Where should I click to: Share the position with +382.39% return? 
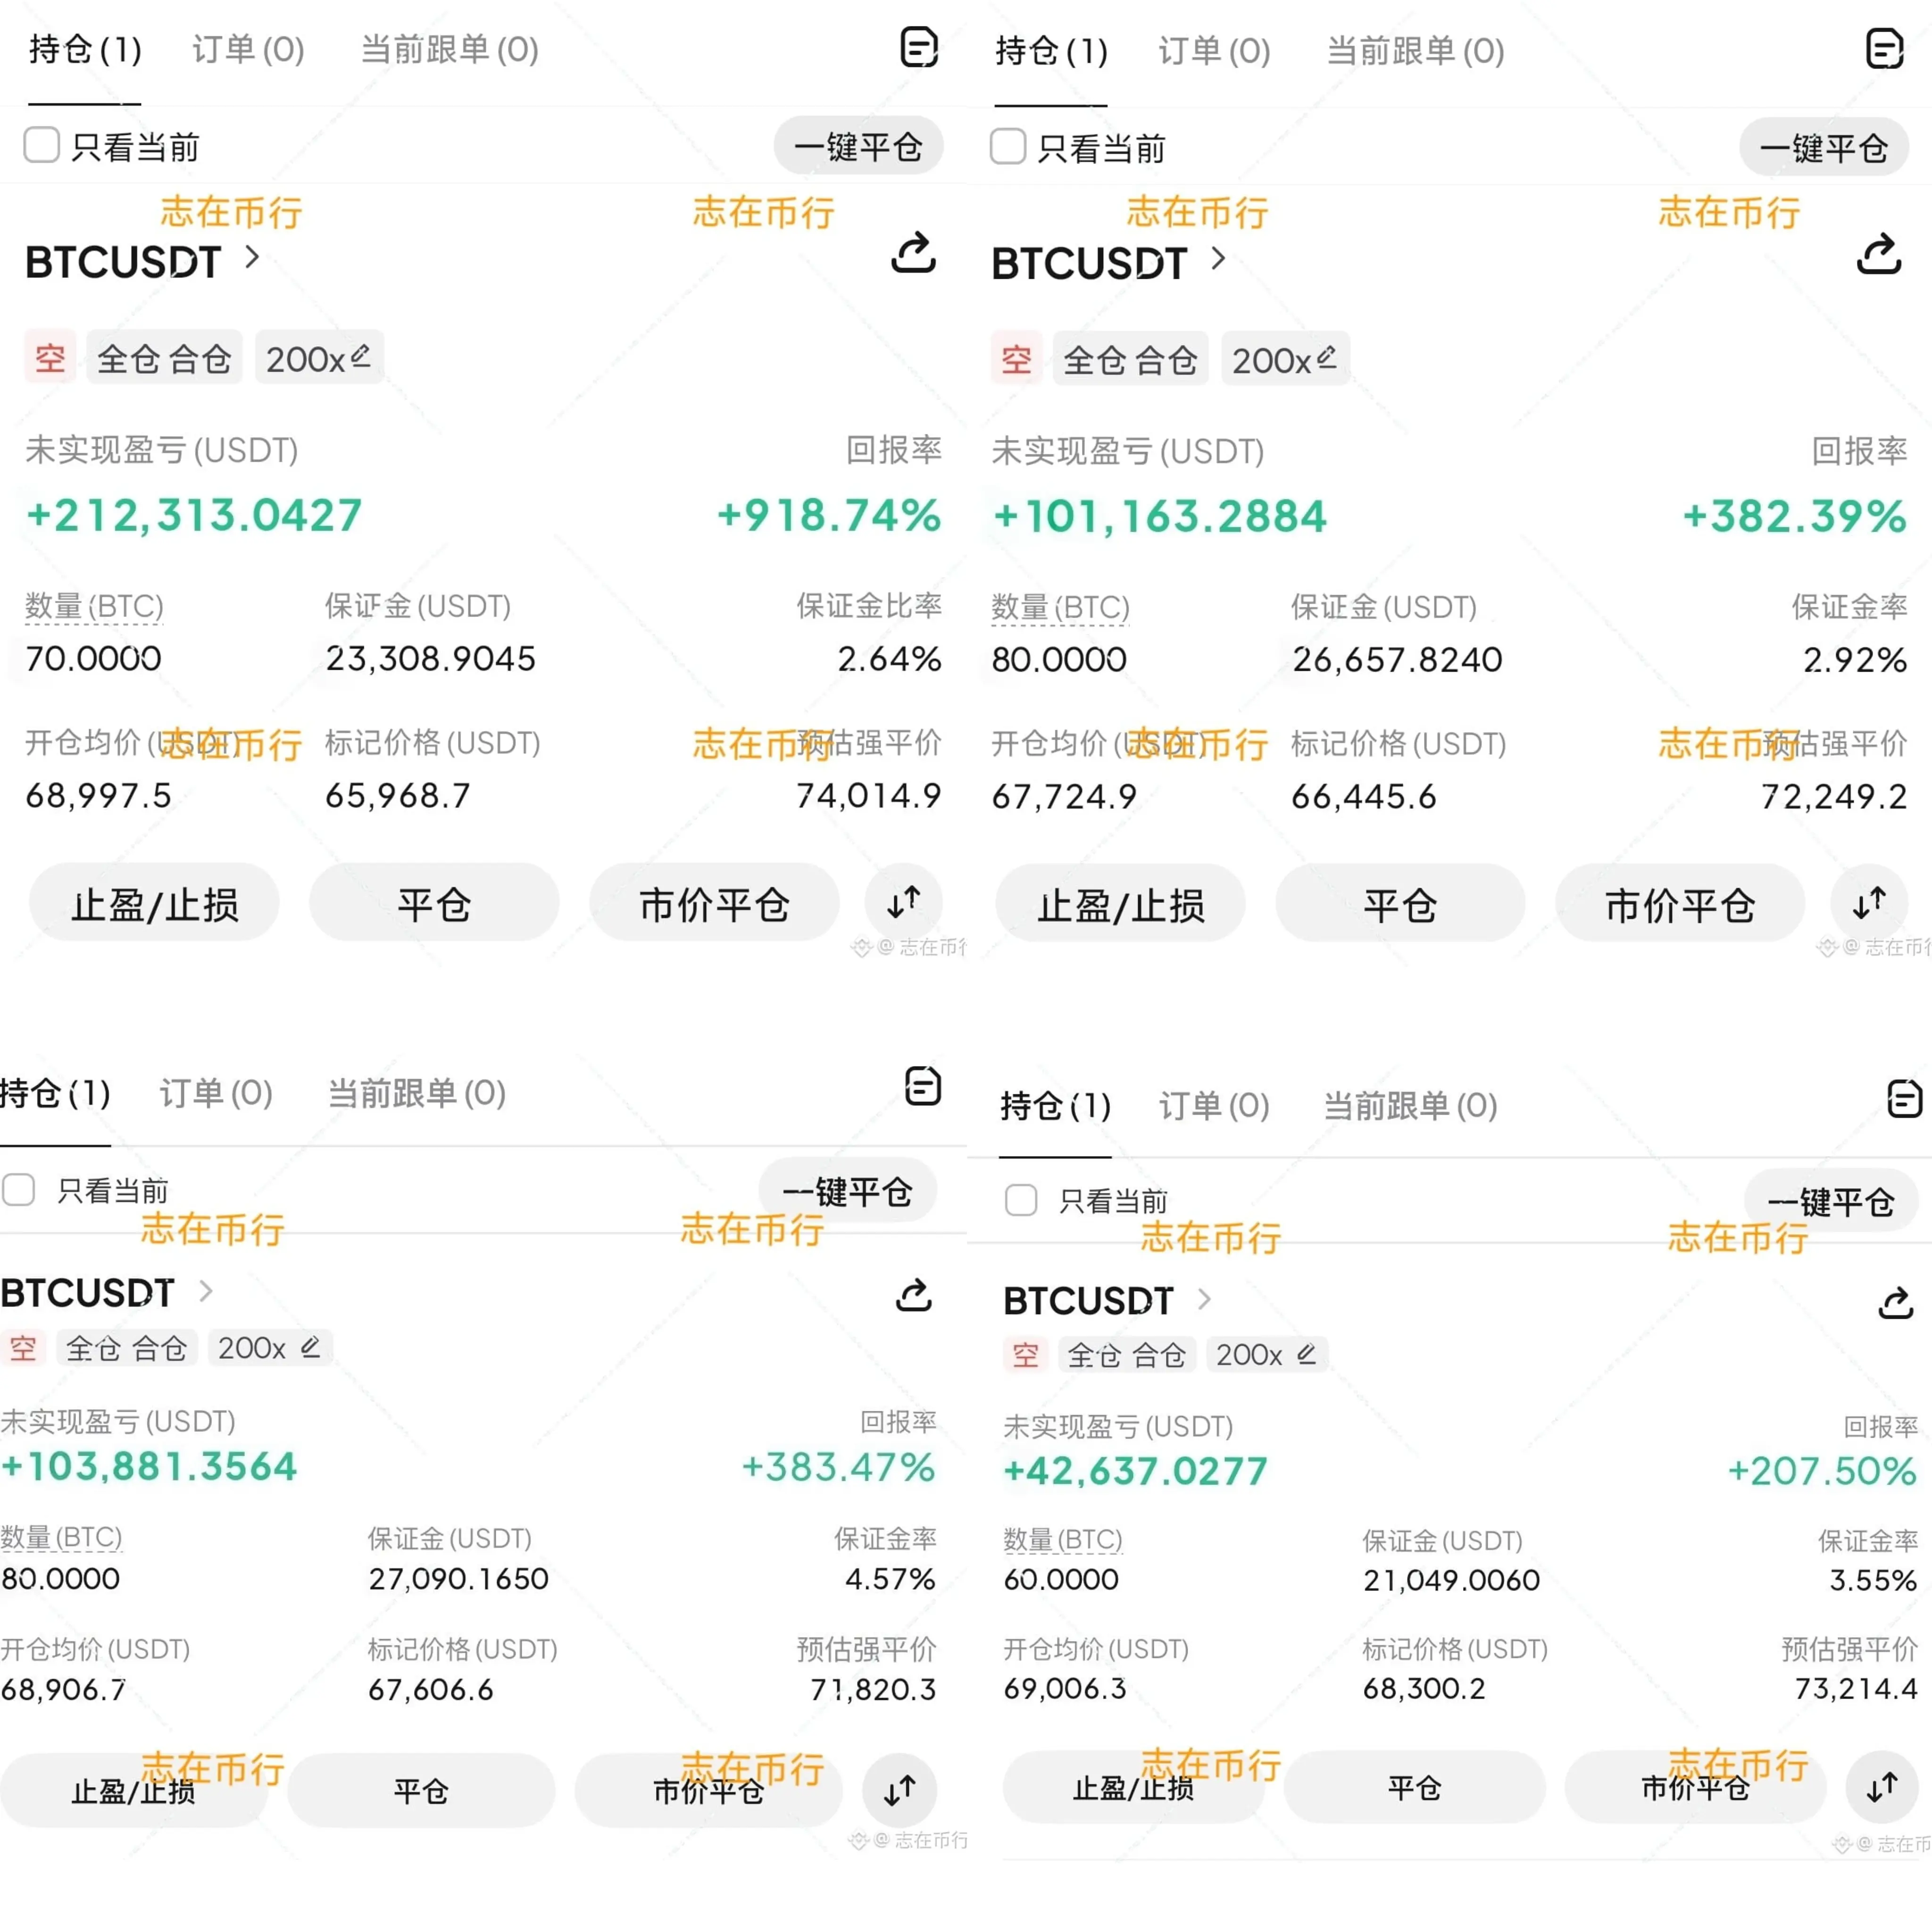coord(1878,254)
